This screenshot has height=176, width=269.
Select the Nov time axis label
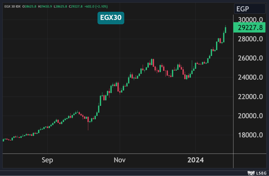(x=119, y=160)
